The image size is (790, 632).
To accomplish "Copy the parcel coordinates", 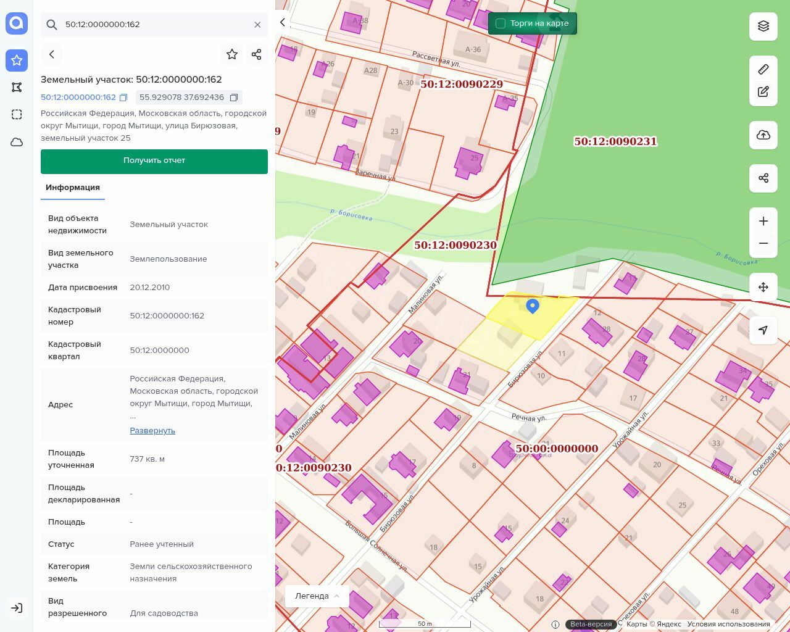I will coord(234,98).
